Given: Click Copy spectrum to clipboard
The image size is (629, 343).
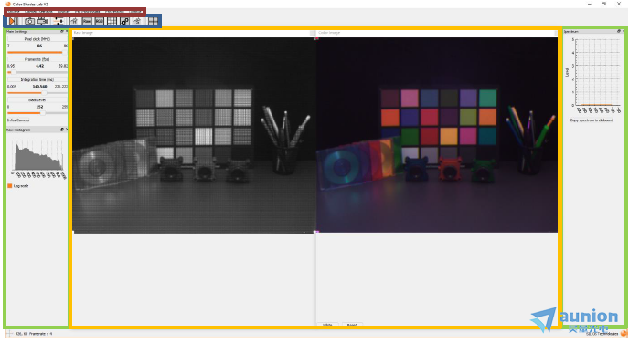Looking at the screenshot, I should [x=592, y=120].
